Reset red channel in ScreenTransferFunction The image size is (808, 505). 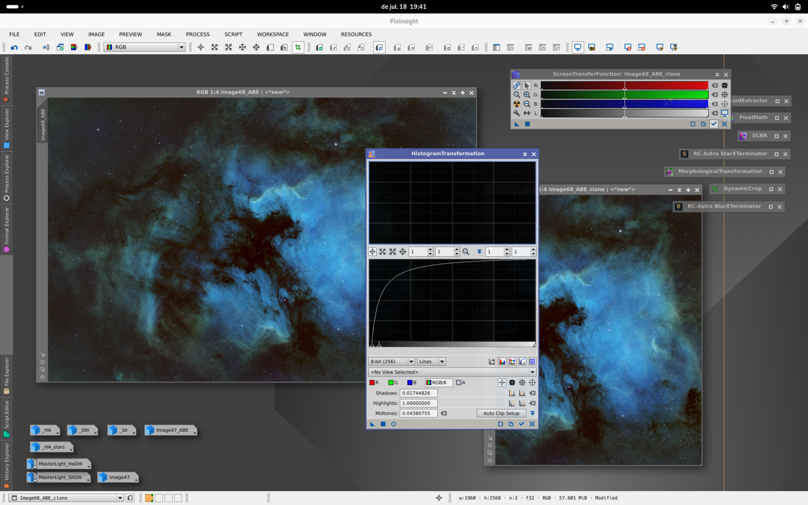click(x=714, y=85)
